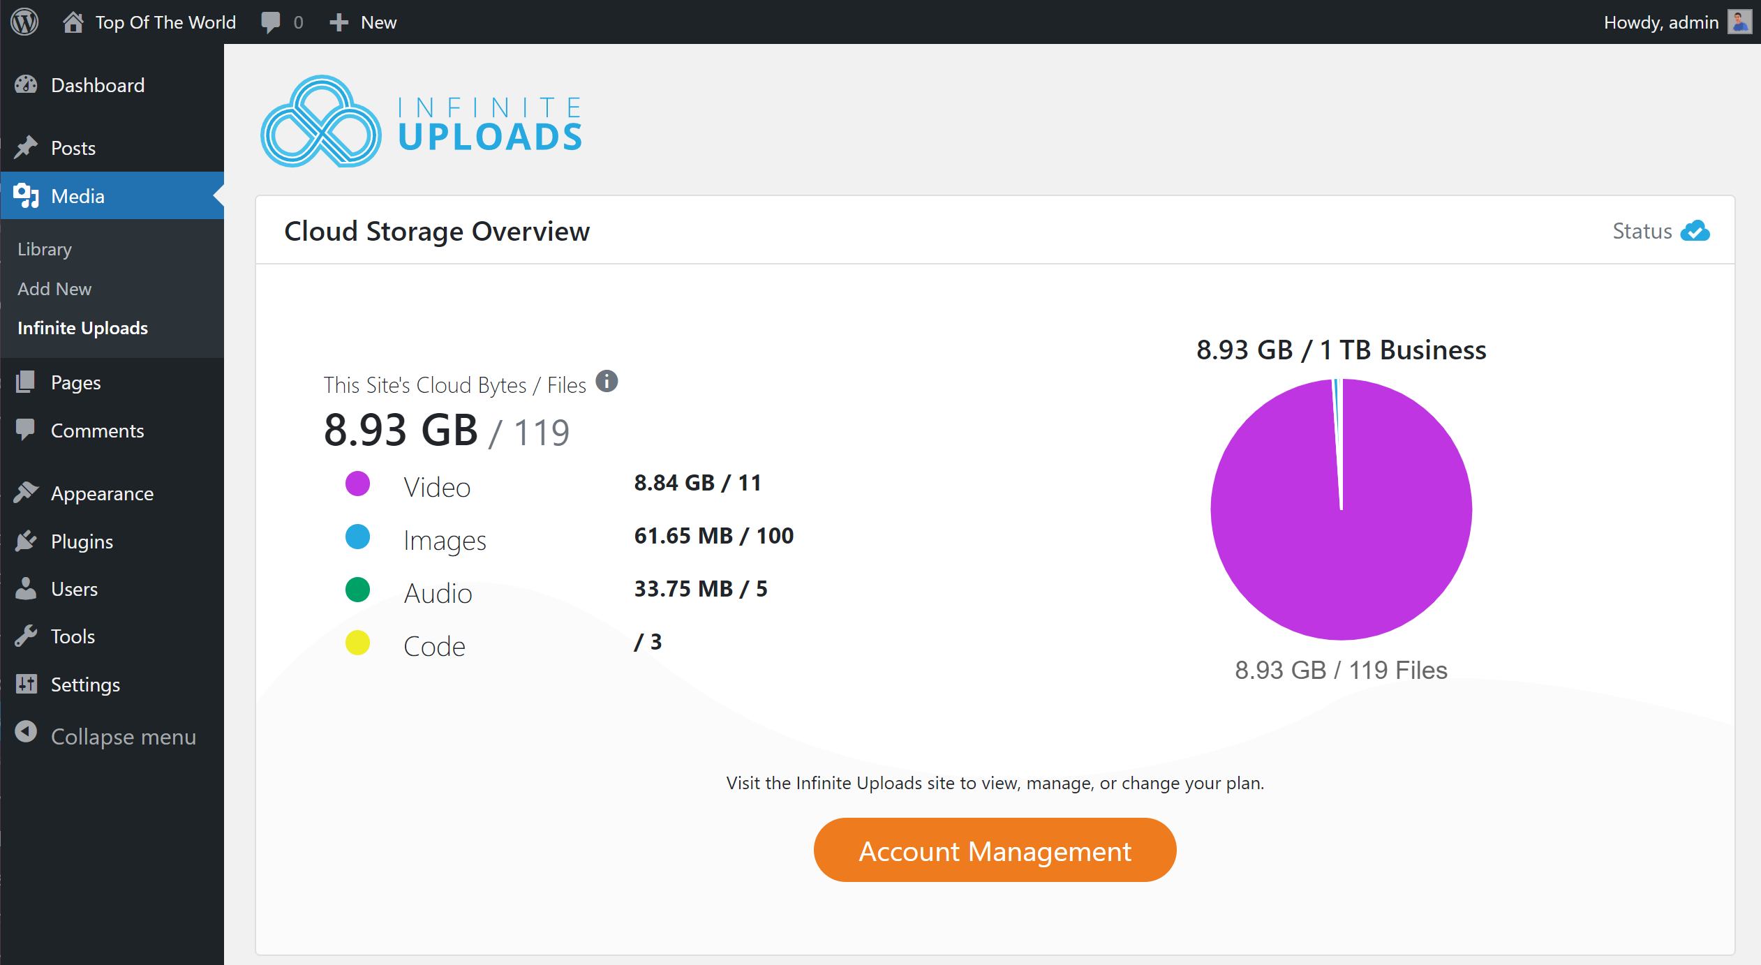Open the Users menu
Viewport: 1761px width, 965px height.
(112, 589)
